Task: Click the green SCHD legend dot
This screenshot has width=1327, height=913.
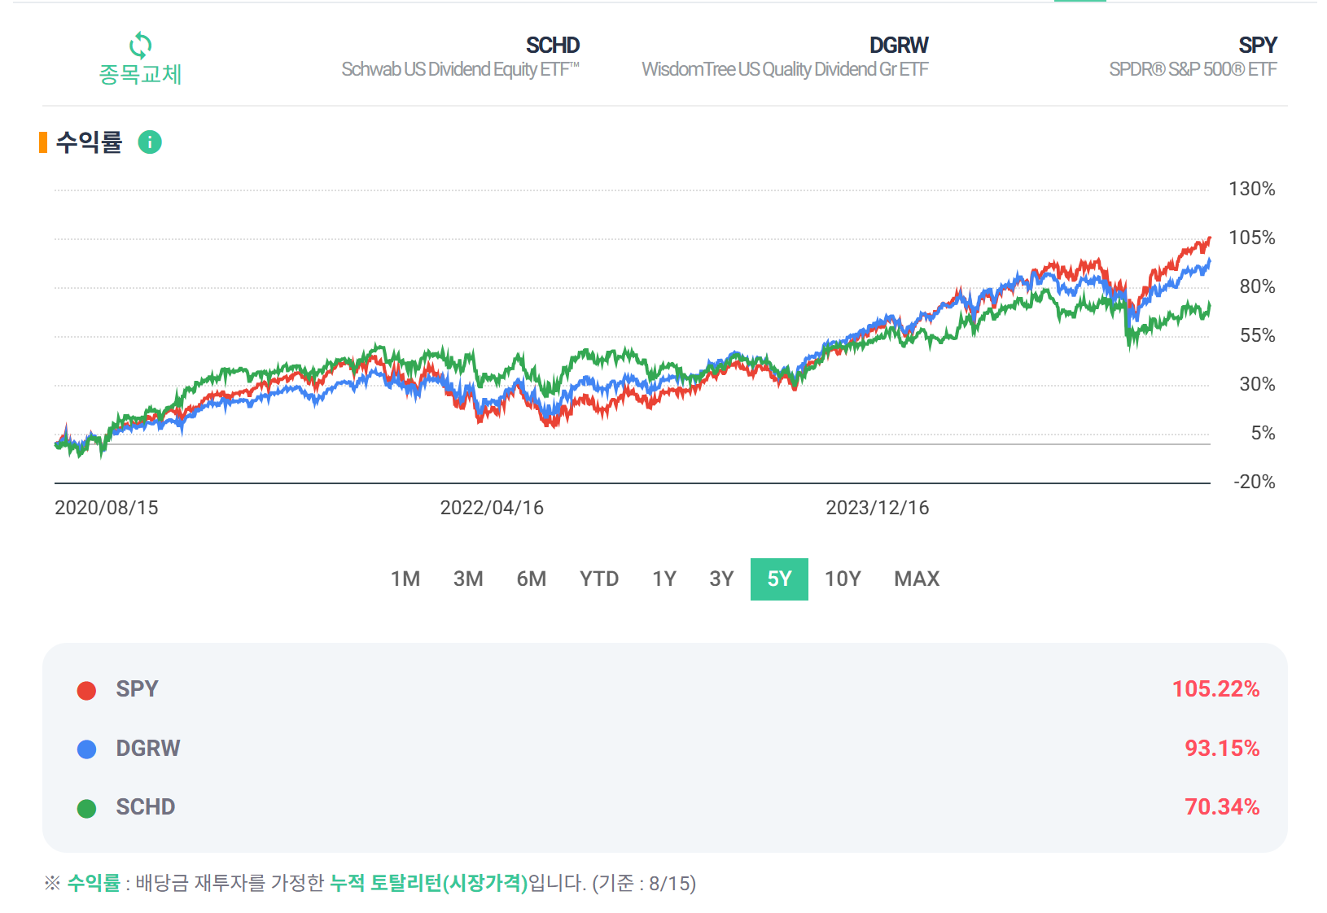Action: [86, 808]
